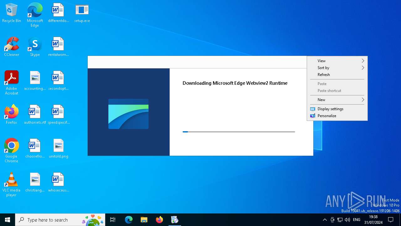The width and height of the screenshot is (401, 226).
Task: Select the unitold.png image file icon
Action: 58,149
